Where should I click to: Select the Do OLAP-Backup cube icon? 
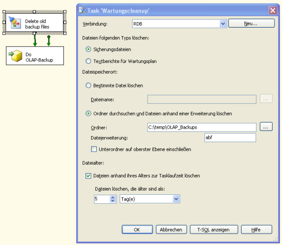tap(16, 56)
